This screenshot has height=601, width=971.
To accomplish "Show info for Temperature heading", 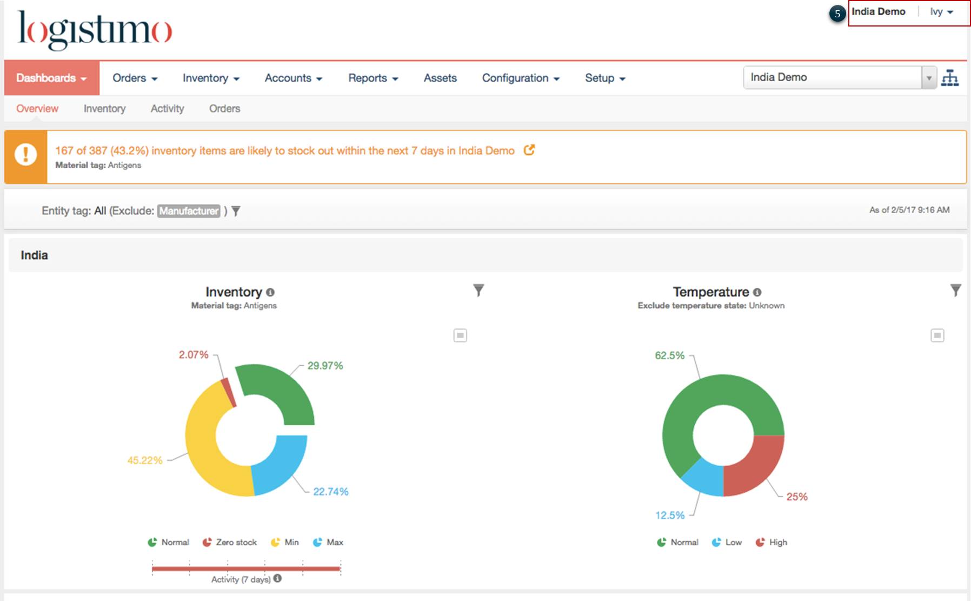I will [x=757, y=292].
